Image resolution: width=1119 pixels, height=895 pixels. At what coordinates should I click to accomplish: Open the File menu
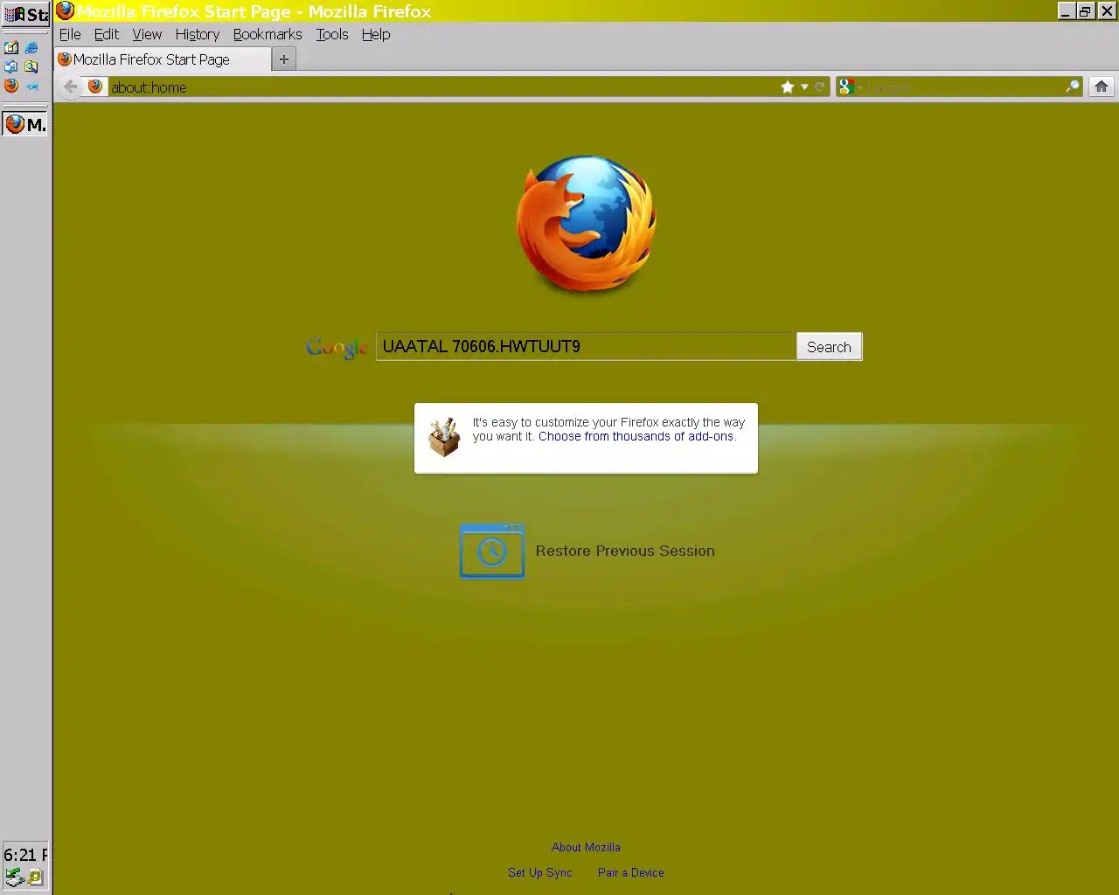tap(70, 34)
